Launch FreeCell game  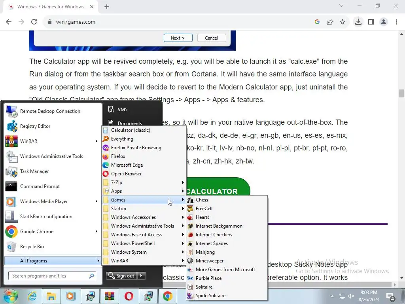(227, 208)
